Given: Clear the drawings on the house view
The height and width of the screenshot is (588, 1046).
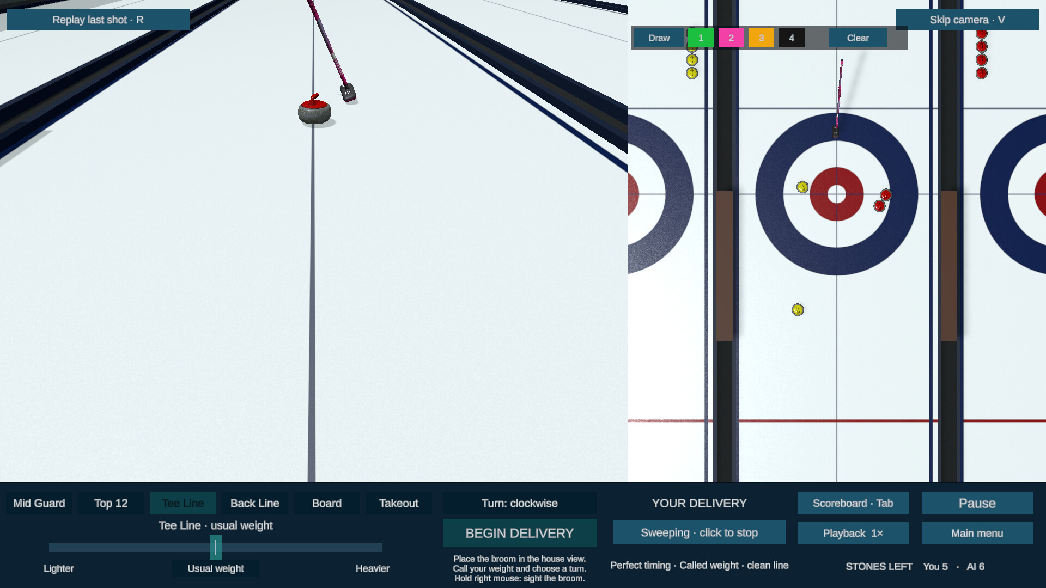Looking at the screenshot, I should (858, 38).
